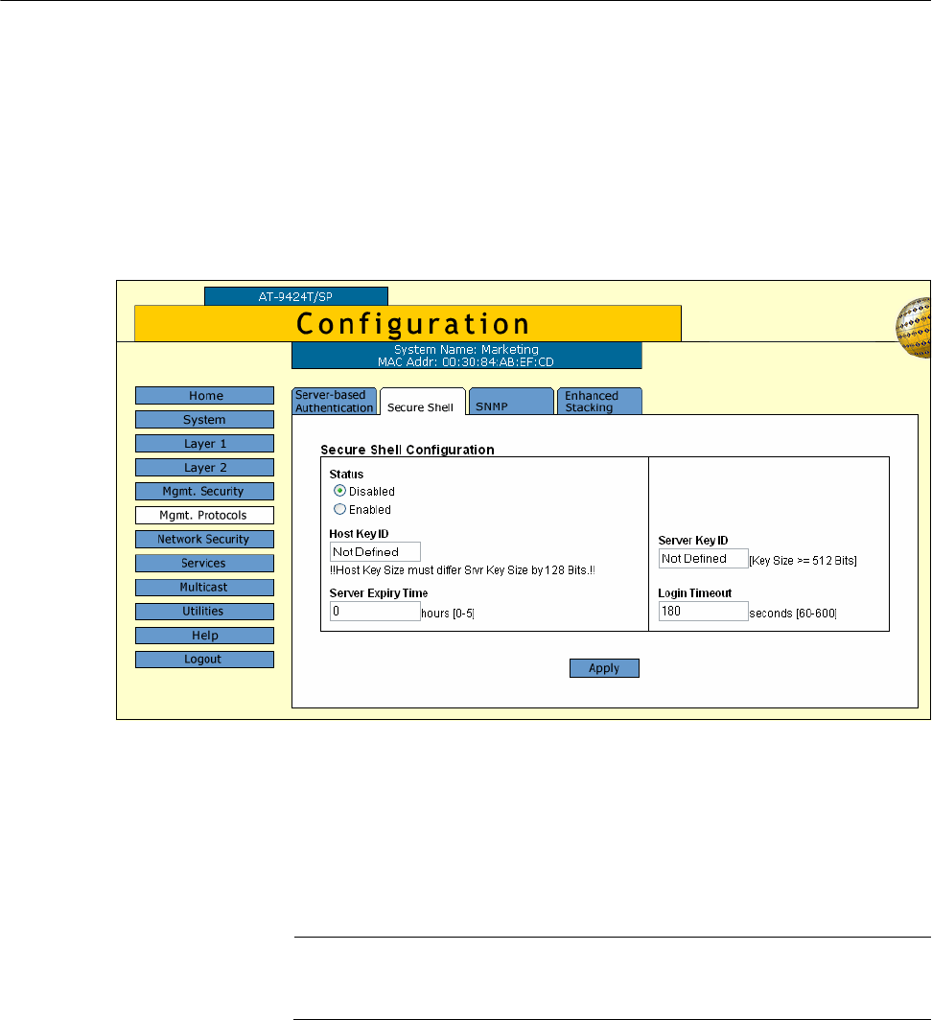Select the Secure Shell tab
Screen dimensions: 932x1020
[423, 402]
